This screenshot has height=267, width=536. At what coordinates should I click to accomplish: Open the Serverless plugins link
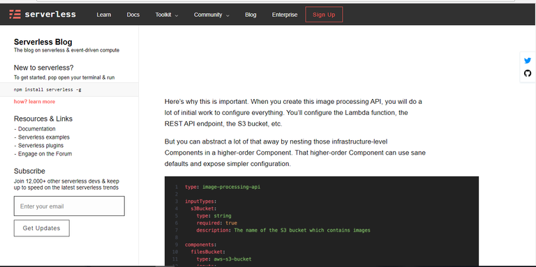[x=40, y=146]
